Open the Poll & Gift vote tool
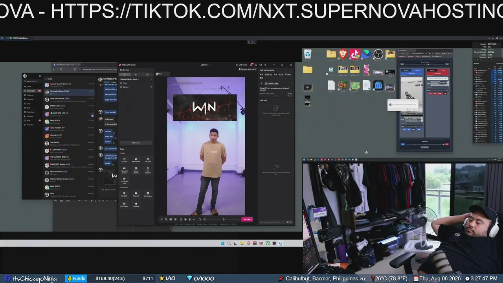Image resolution: width=503 pixels, height=283 pixels. [124, 181]
